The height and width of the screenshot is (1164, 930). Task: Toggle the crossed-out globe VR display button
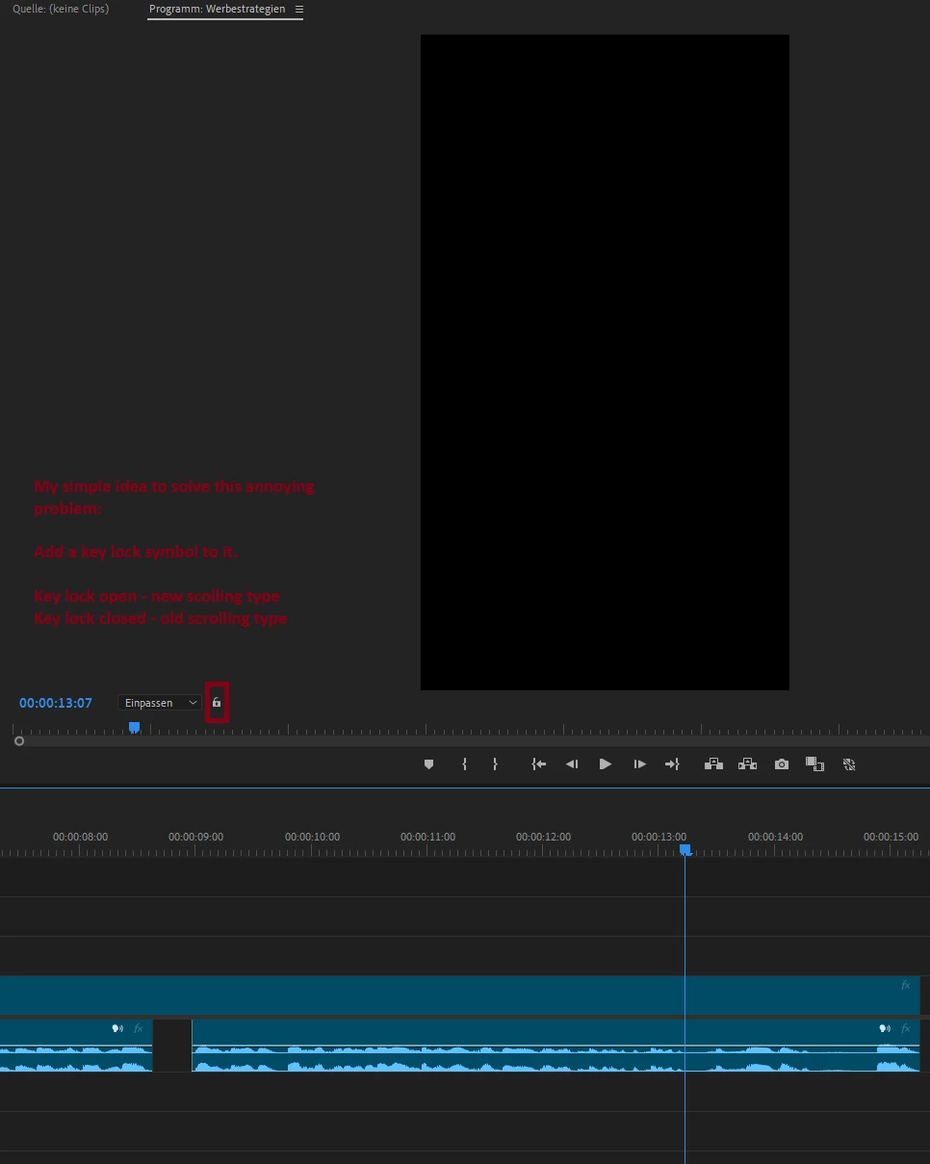tap(849, 764)
